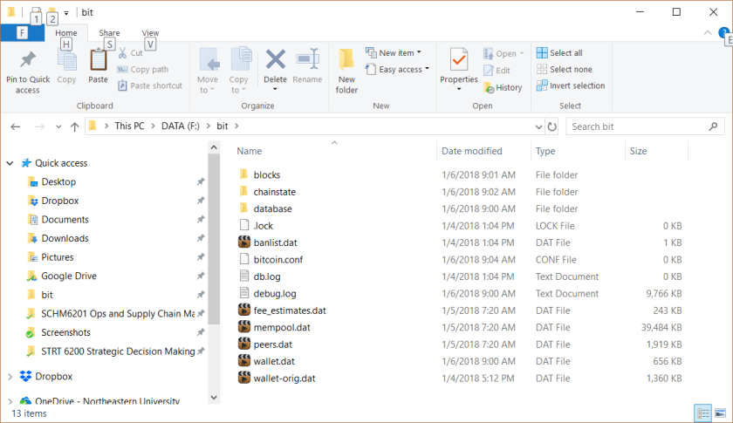
Task: Expand the Dropbox tree node
Action: click(10, 377)
